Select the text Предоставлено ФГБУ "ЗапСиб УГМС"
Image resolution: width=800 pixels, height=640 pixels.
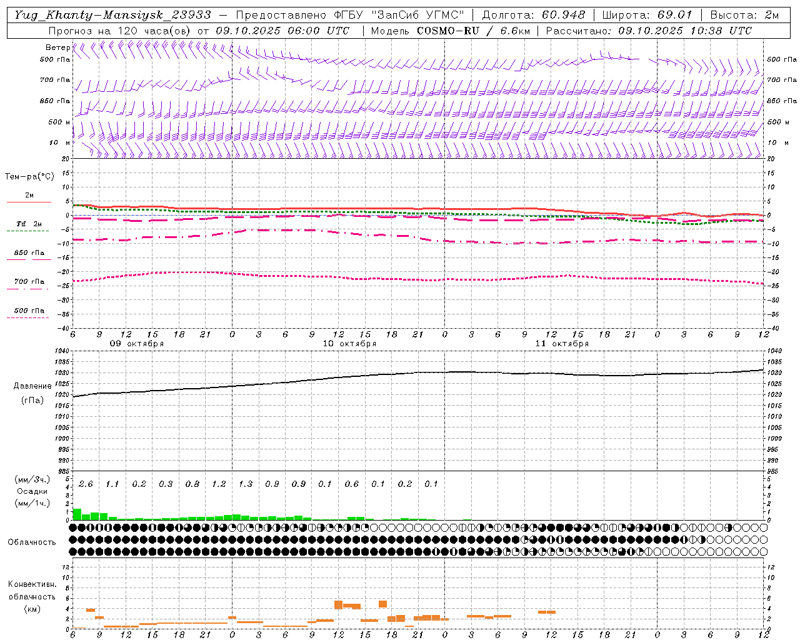coord(350,15)
